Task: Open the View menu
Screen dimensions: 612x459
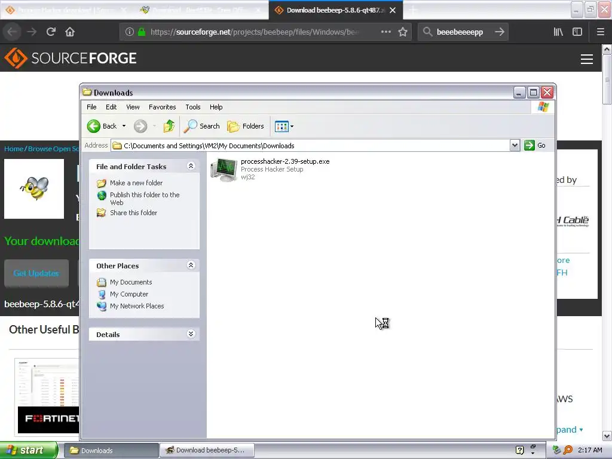Action: (x=133, y=107)
